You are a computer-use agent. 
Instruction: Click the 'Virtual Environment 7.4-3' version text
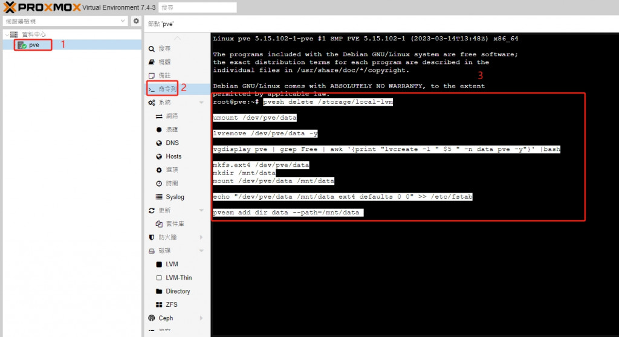tap(119, 7)
